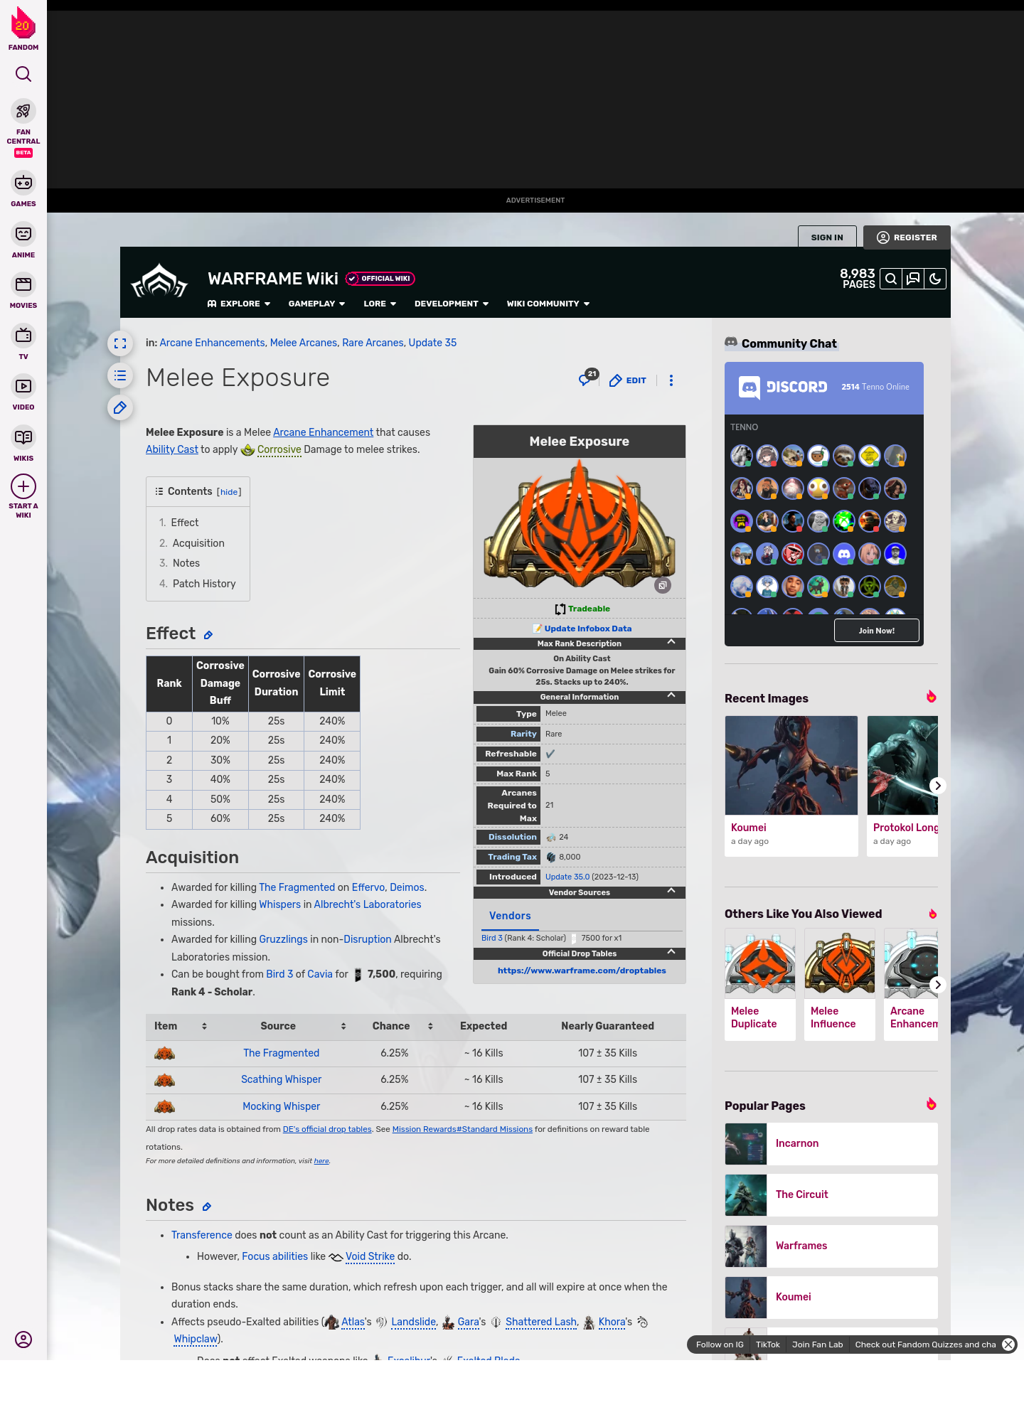
Task: Close the Fandom bottom promo bar
Action: click(1008, 1345)
